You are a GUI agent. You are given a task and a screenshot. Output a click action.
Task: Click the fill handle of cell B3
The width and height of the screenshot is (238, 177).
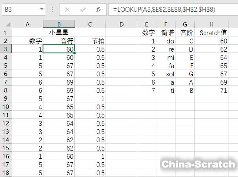point(75,52)
